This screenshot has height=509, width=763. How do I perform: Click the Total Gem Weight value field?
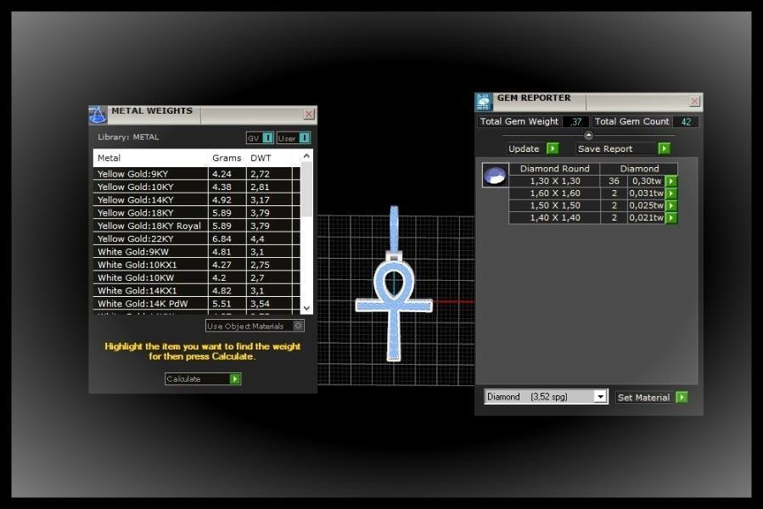pyautogui.click(x=575, y=121)
